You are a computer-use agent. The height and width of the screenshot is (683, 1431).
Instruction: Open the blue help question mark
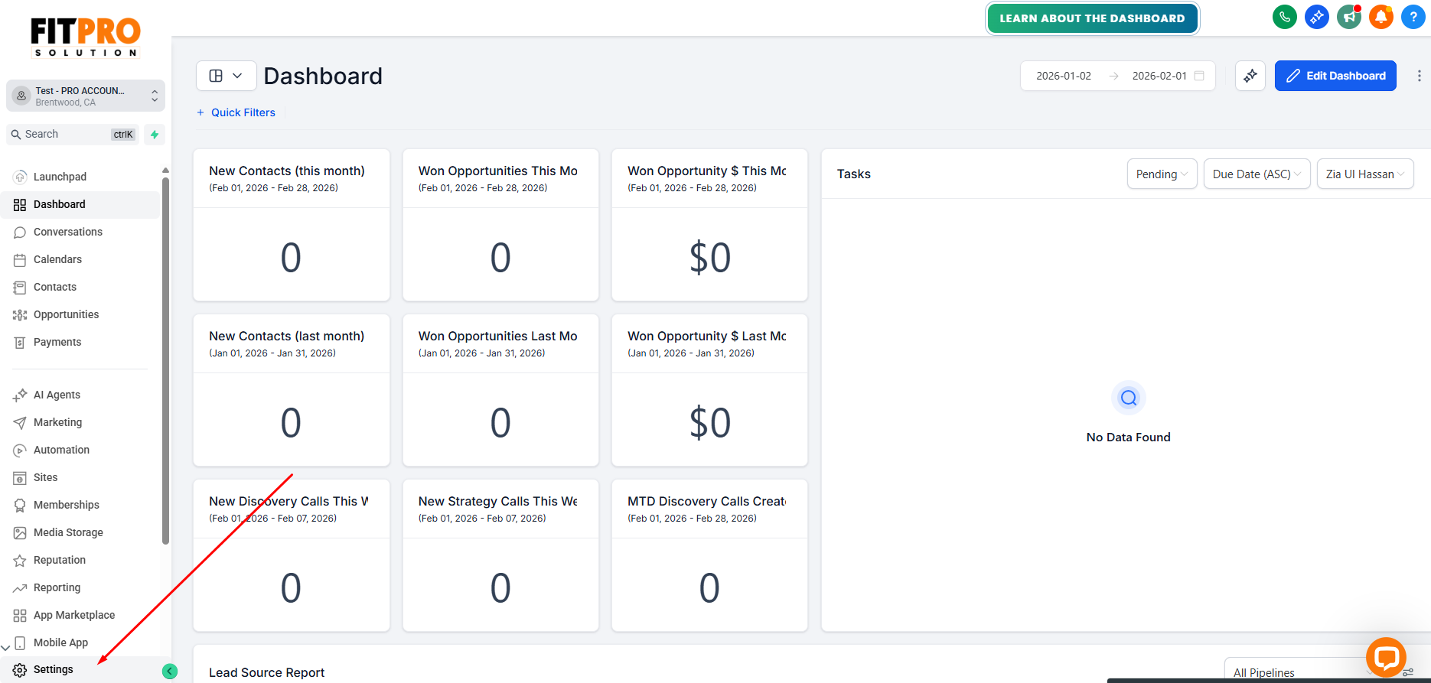[x=1413, y=17]
